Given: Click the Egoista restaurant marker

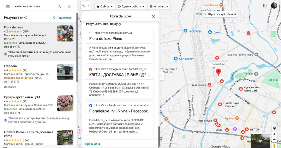Looking at the screenshot, I should coord(237,118).
